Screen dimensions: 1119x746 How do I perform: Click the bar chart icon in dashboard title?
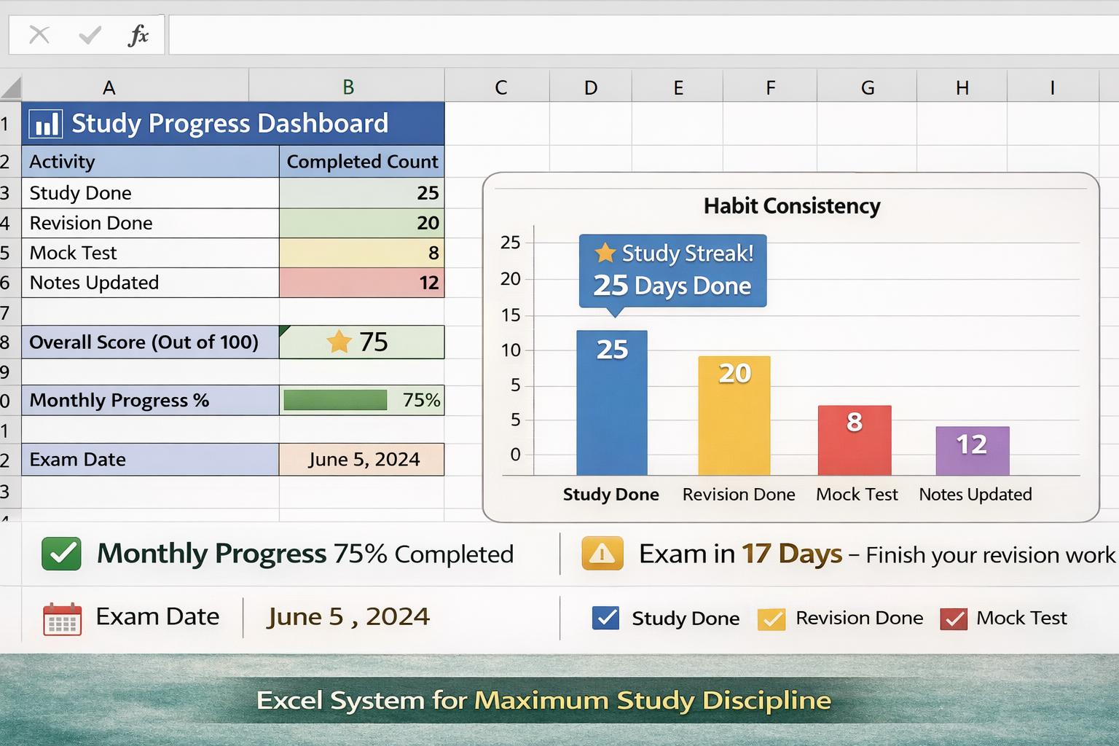(46, 124)
